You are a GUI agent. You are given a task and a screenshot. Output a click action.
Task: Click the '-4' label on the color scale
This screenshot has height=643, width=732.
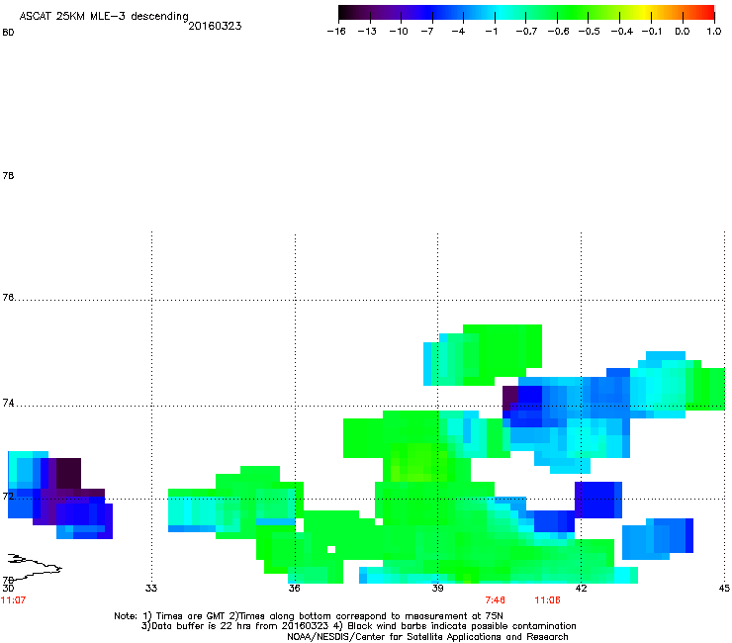(458, 32)
